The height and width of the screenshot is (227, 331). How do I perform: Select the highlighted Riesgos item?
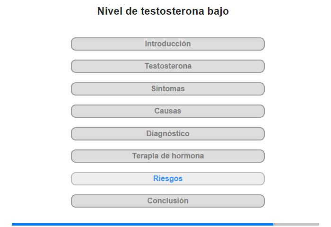click(x=168, y=179)
